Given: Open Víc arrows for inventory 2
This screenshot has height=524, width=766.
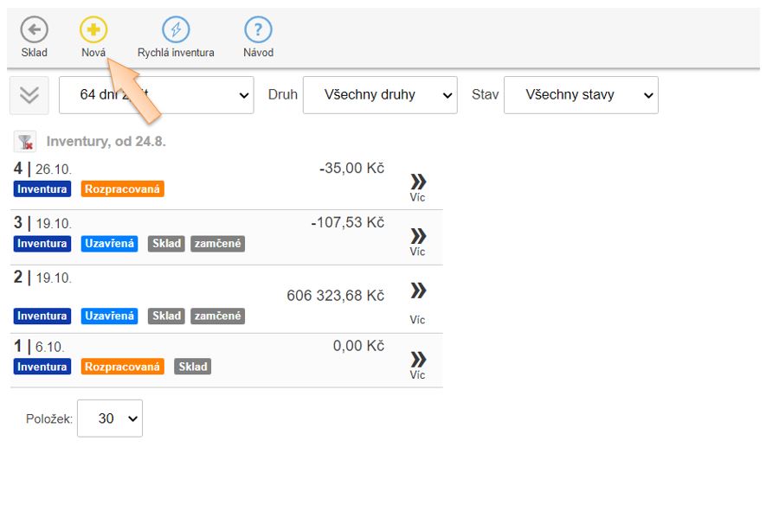Looking at the screenshot, I should pyautogui.click(x=418, y=291).
